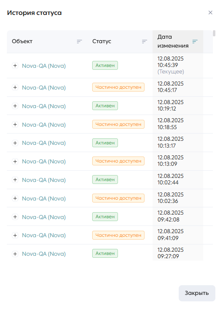Click the sort icon in Дата изменения header
The image size is (223, 309).
click(195, 42)
